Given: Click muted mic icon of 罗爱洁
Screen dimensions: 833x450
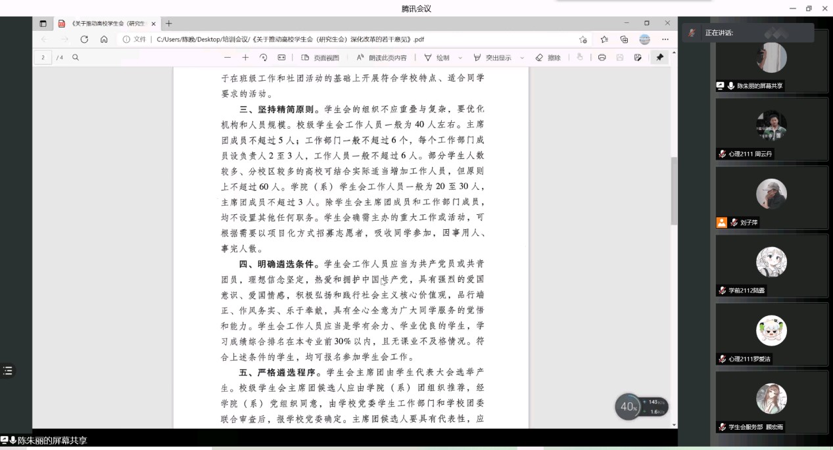Looking at the screenshot, I should pos(723,359).
